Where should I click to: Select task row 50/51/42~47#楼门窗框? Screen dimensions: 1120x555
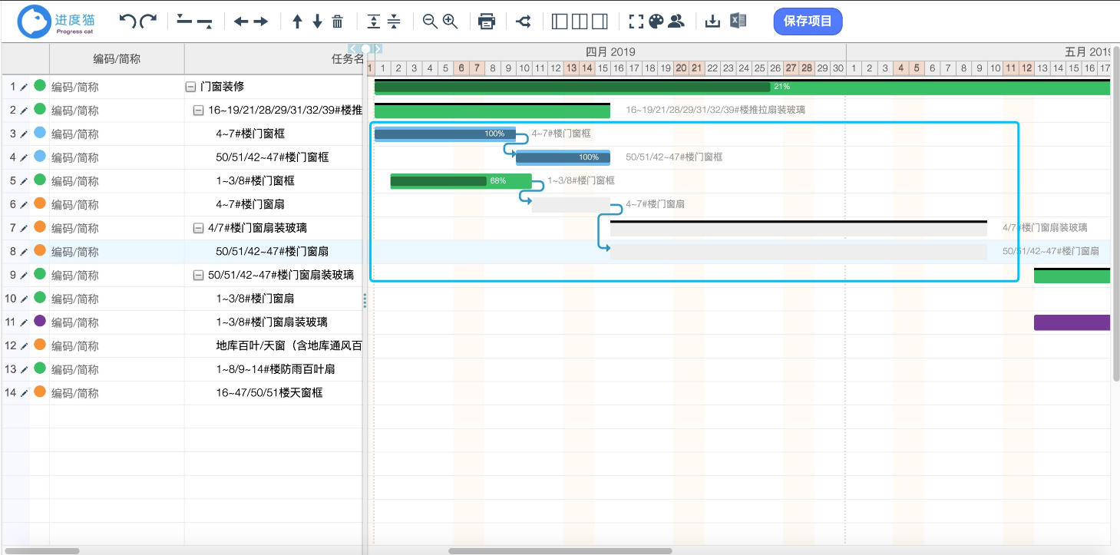273,157
